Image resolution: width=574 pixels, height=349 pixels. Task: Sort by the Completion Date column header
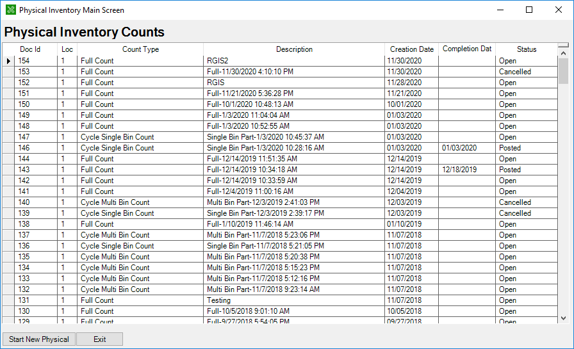tap(467, 49)
